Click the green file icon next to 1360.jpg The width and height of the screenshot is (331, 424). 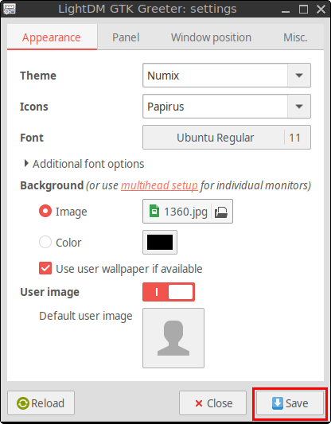click(x=154, y=211)
